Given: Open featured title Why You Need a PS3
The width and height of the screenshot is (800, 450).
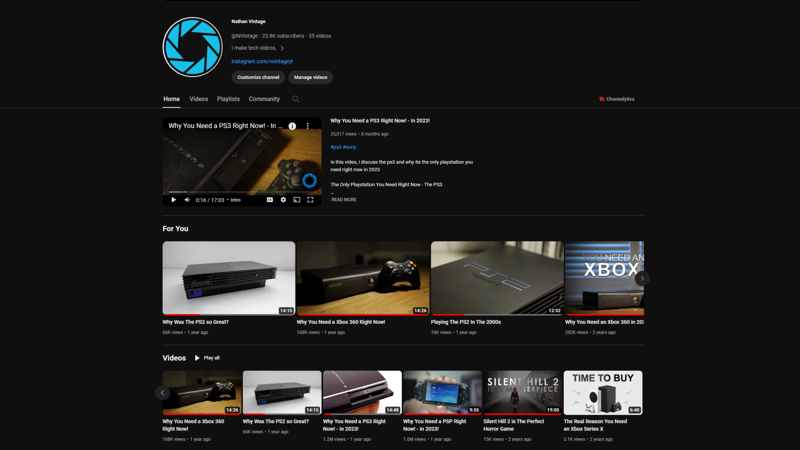Looking at the screenshot, I should click(x=380, y=120).
